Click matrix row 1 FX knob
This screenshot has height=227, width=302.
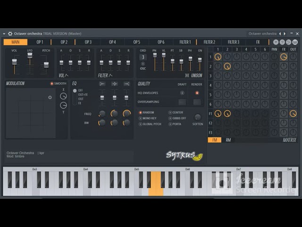pos(284,57)
